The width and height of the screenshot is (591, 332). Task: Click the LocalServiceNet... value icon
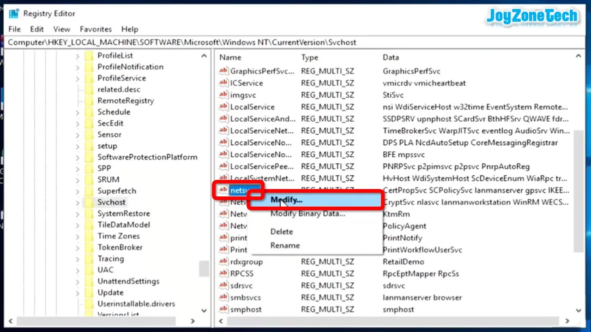(223, 130)
